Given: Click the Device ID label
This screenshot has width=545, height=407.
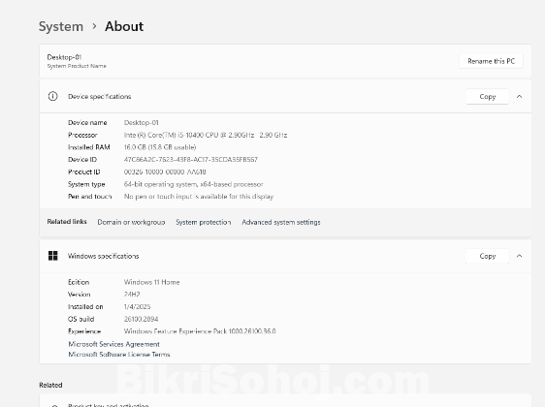Looking at the screenshot, I should (x=82, y=159).
